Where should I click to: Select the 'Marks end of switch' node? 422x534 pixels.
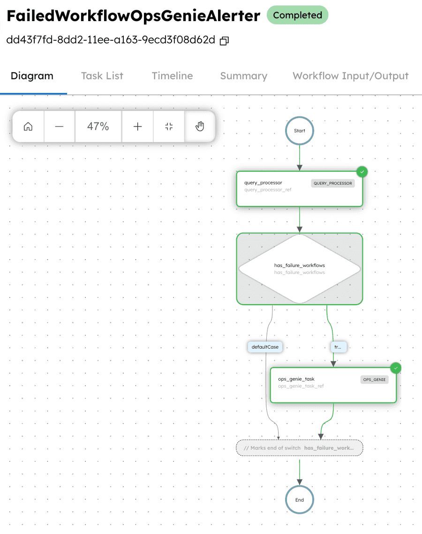tap(300, 448)
